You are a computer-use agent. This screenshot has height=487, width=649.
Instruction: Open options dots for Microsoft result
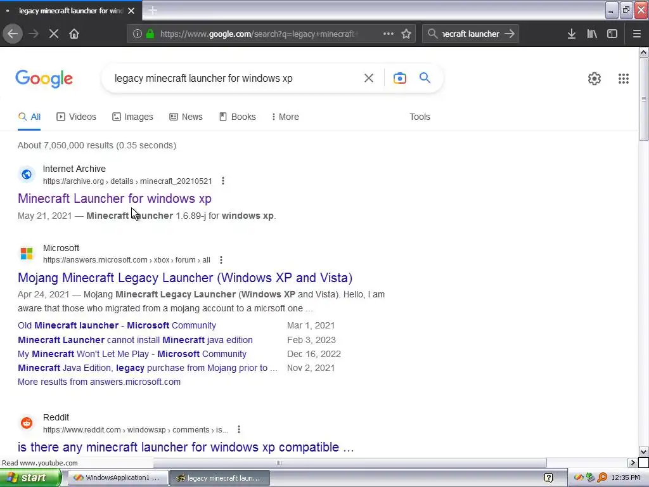[x=221, y=260]
